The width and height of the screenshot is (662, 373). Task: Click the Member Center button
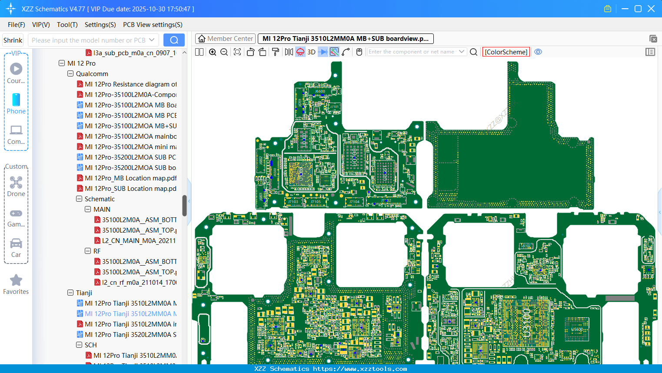(x=225, y=38)
